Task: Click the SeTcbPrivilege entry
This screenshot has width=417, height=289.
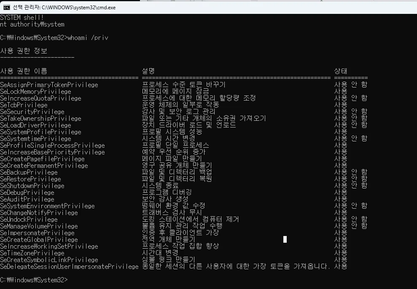Action: [x=24, y=105]
